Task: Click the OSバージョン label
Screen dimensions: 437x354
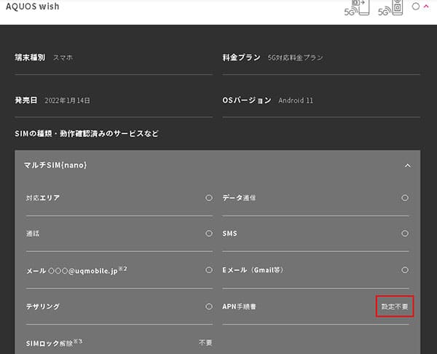Action: point(247,100)
